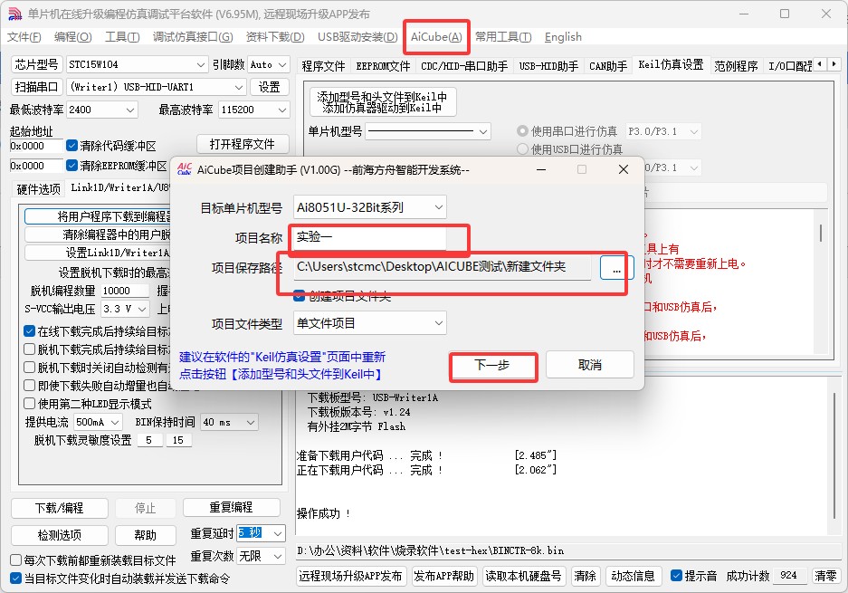Click the 扫描串口 button
Screen dimensions: 848x593
37,87
